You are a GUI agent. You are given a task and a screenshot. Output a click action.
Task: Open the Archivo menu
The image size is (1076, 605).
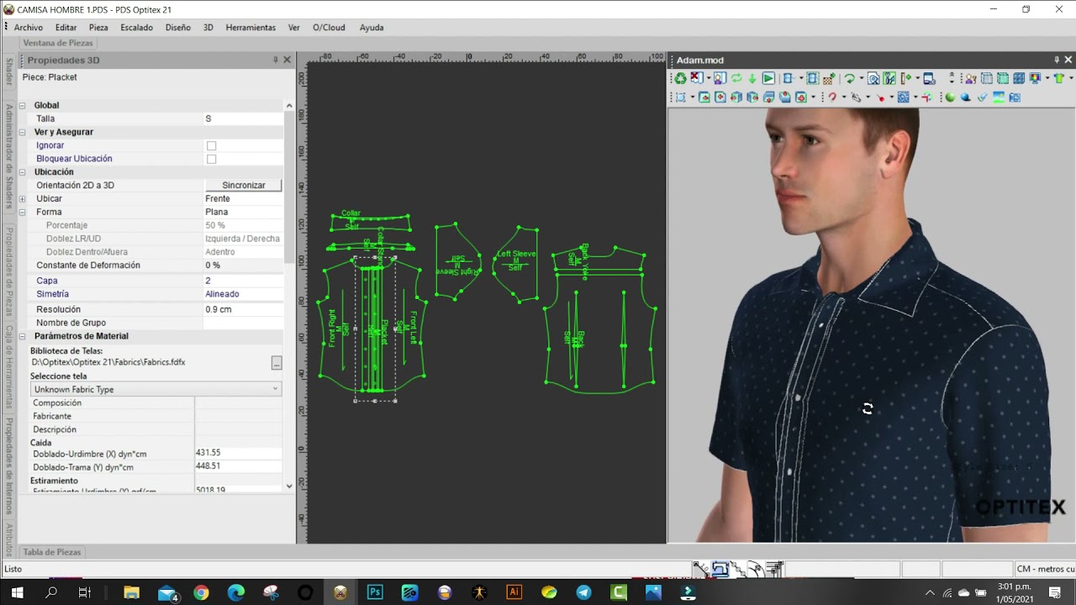click(28, 27)
